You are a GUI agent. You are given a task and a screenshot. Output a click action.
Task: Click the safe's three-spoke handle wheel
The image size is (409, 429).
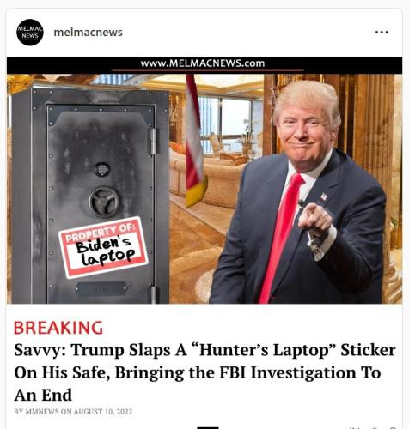point(104,201)
